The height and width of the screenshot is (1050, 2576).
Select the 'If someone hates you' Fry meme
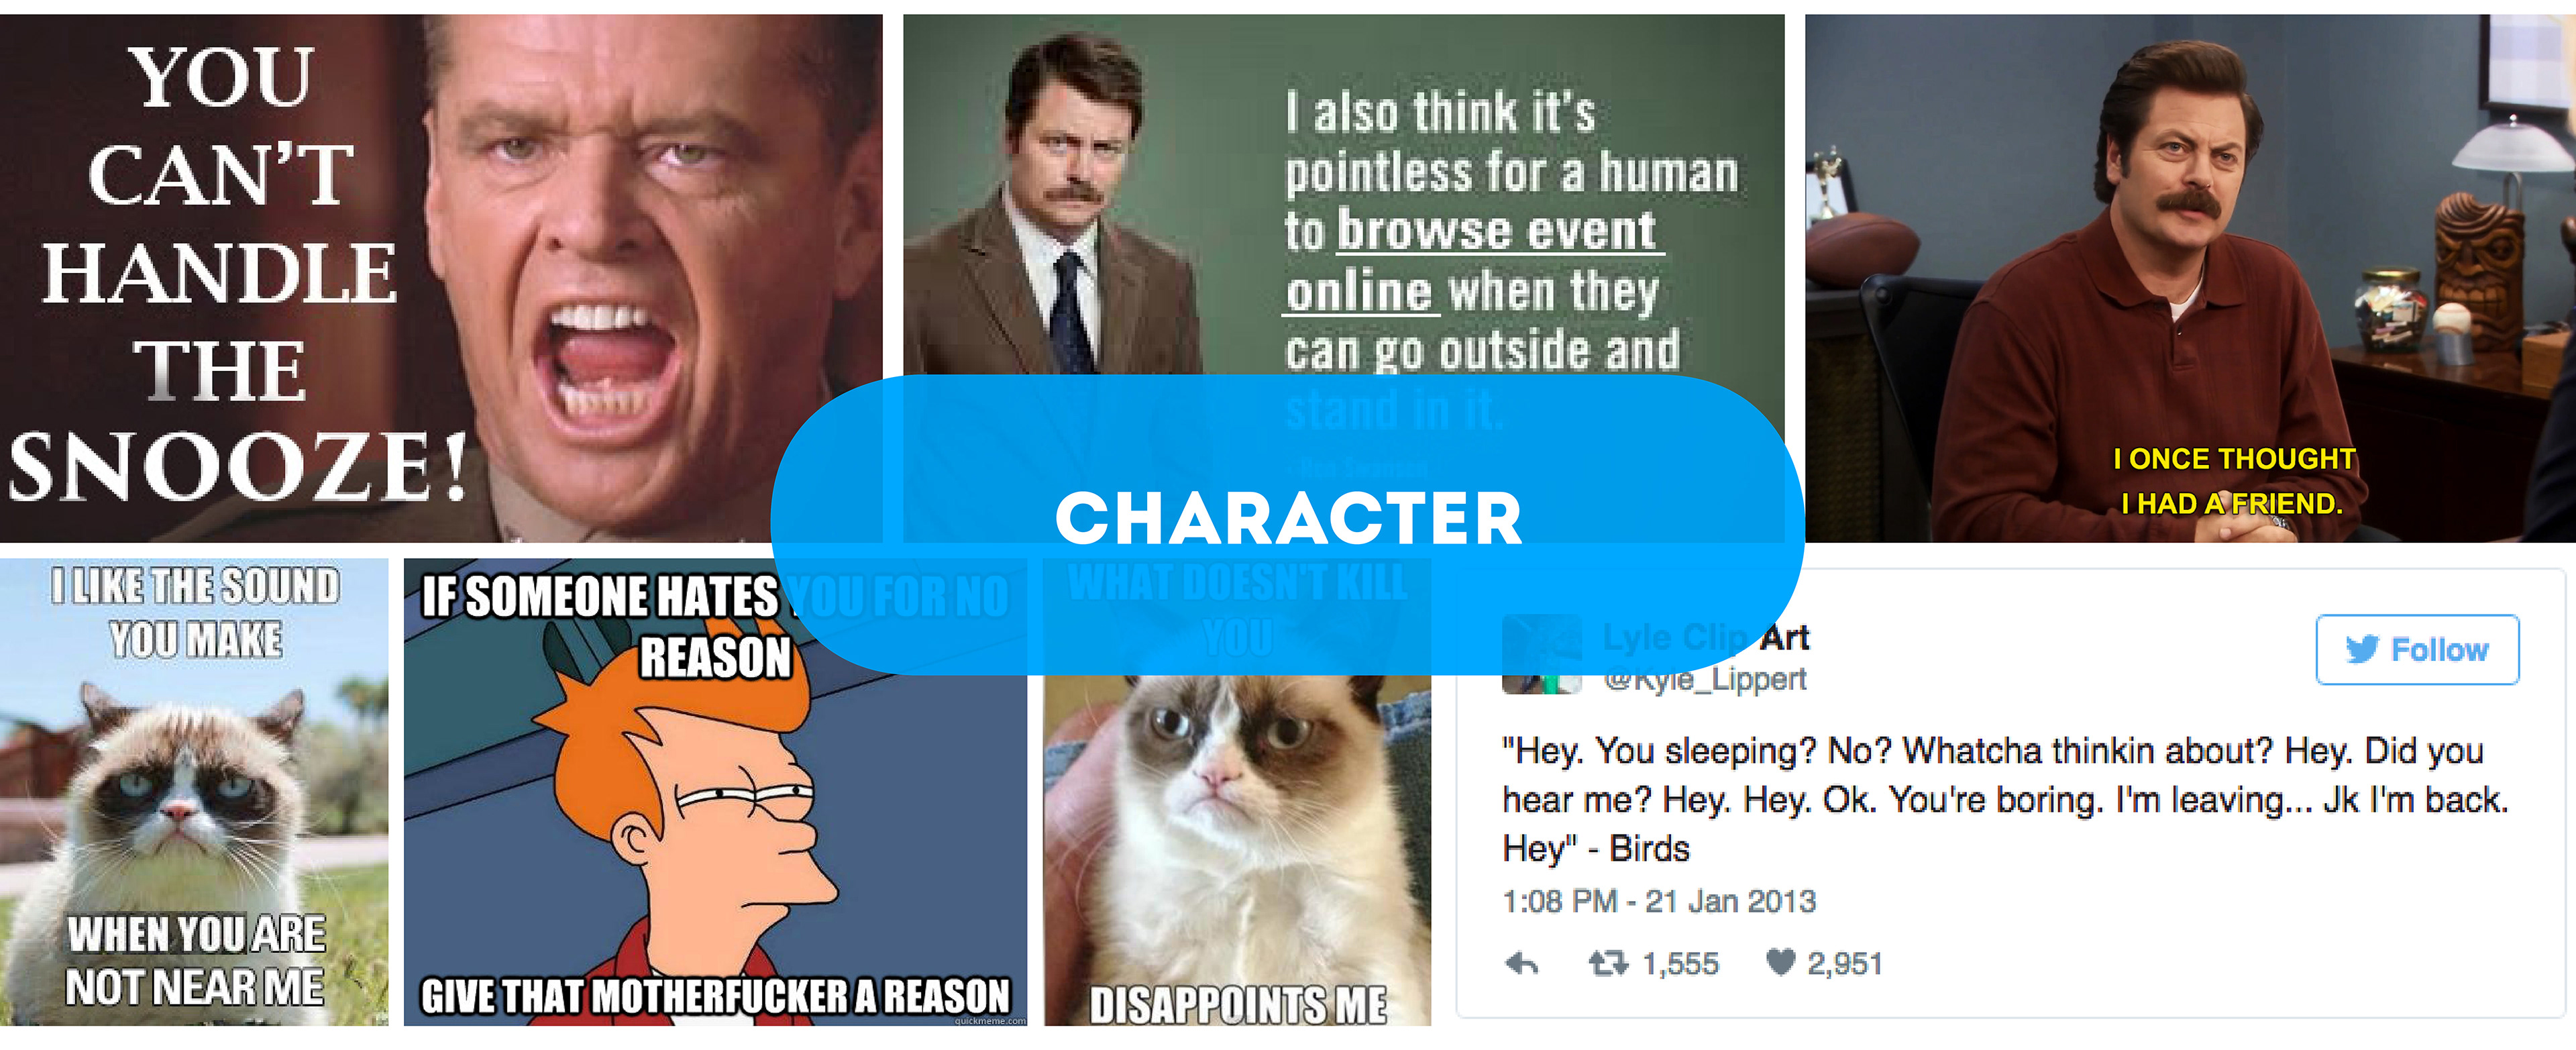point(715,792)
